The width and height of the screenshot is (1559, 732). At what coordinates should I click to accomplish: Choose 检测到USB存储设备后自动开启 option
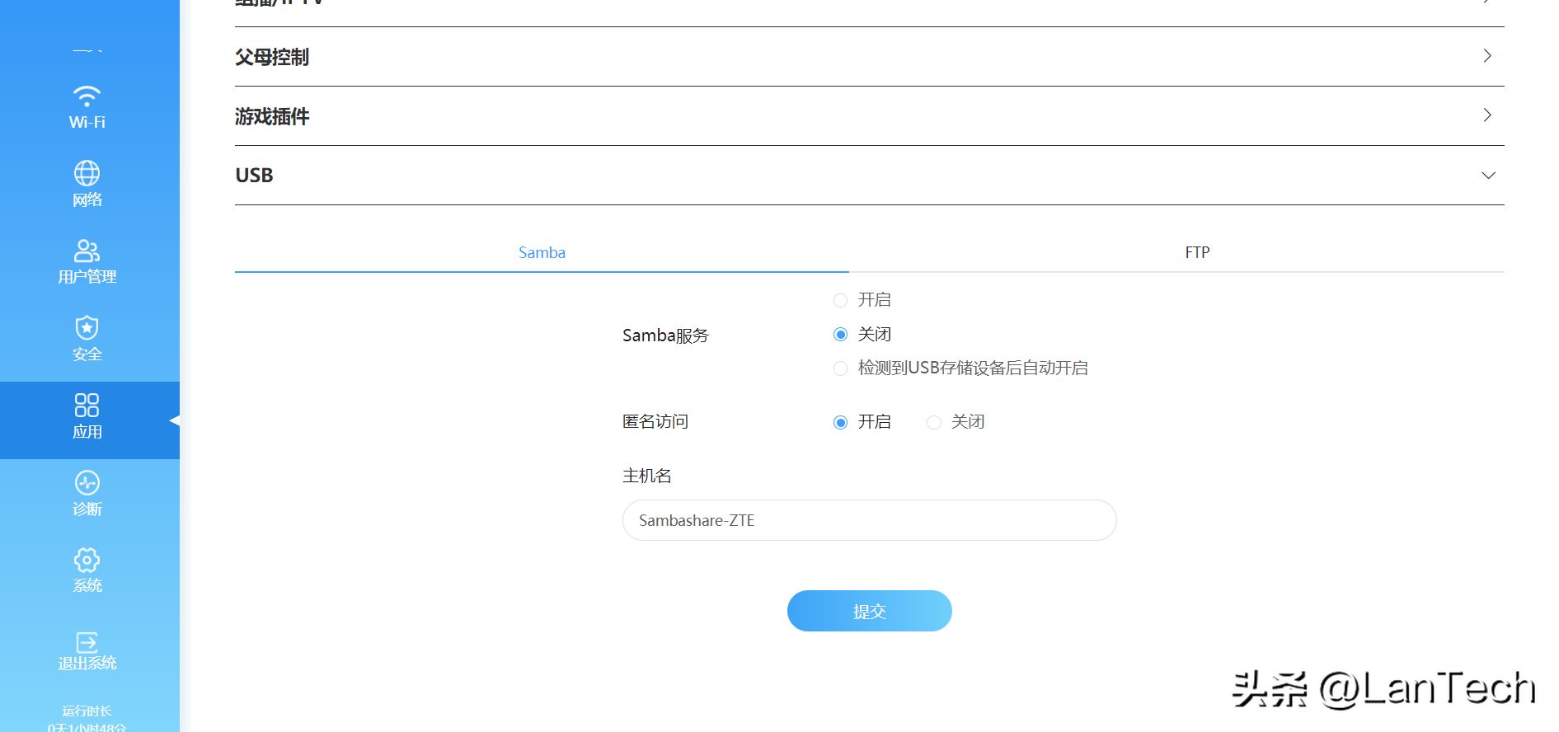click(x=840, y=368)
